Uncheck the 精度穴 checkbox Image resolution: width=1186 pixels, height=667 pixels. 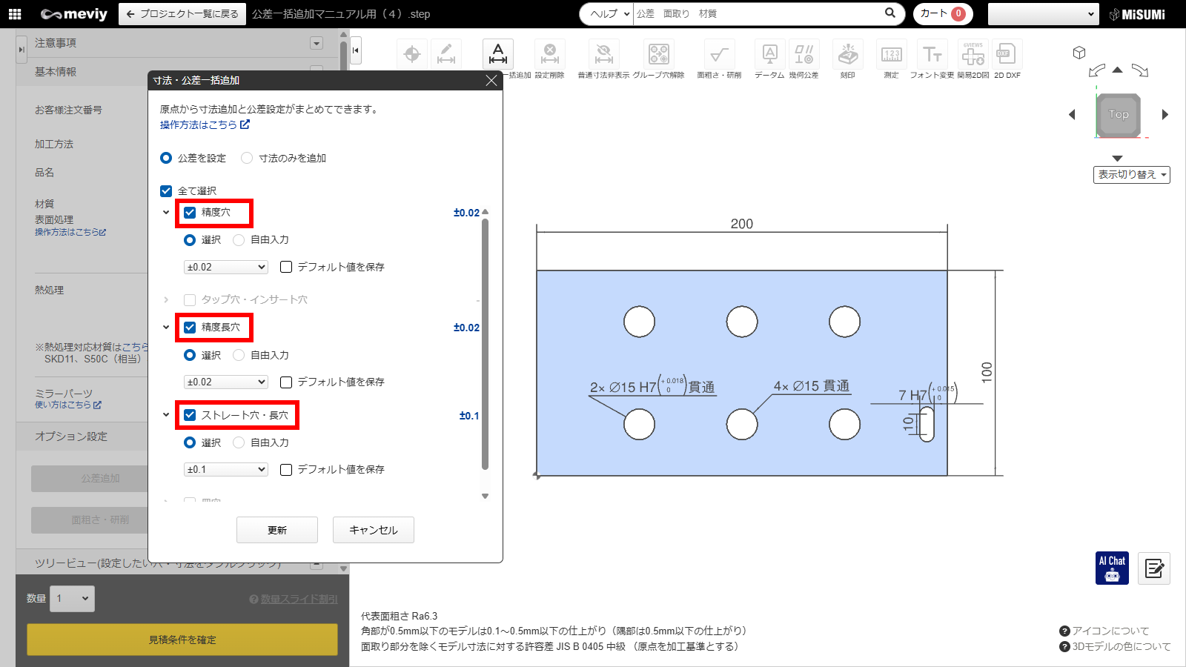coord(191,213)
